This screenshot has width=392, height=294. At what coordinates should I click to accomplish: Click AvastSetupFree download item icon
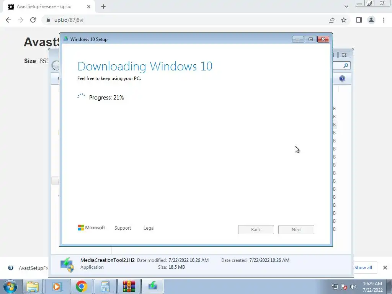(10, 268)
